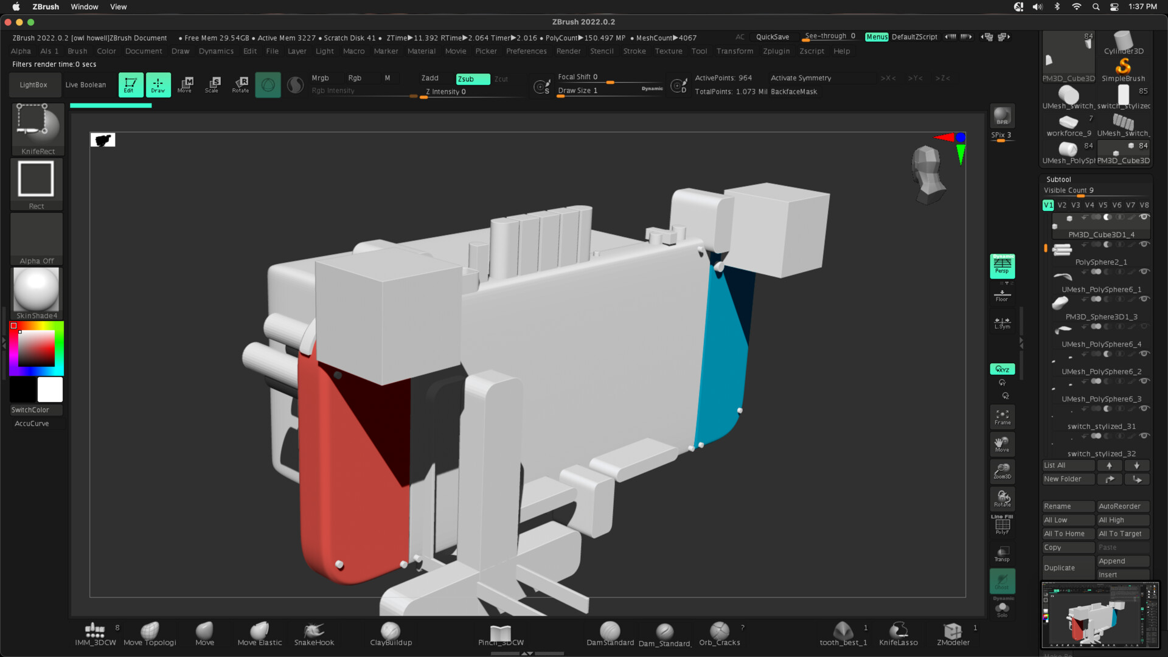Open the Preferences menu
1168x657 pixels.
[526, 51]
